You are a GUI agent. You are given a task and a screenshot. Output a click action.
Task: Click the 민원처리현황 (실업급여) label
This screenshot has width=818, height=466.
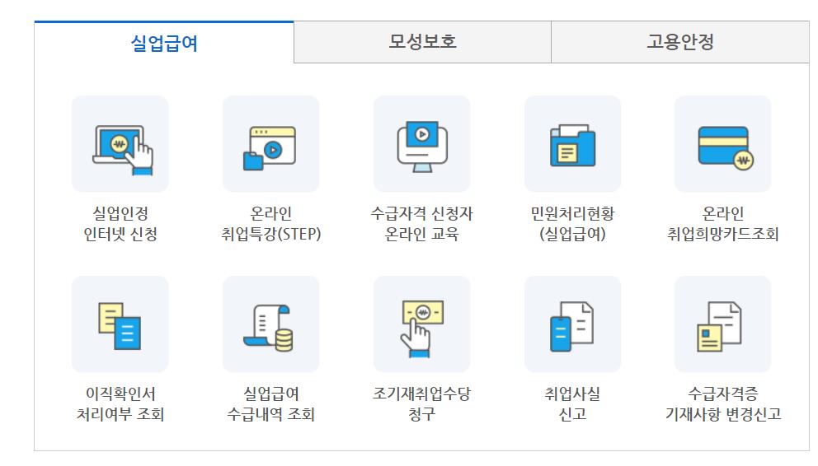pos(572,224)
